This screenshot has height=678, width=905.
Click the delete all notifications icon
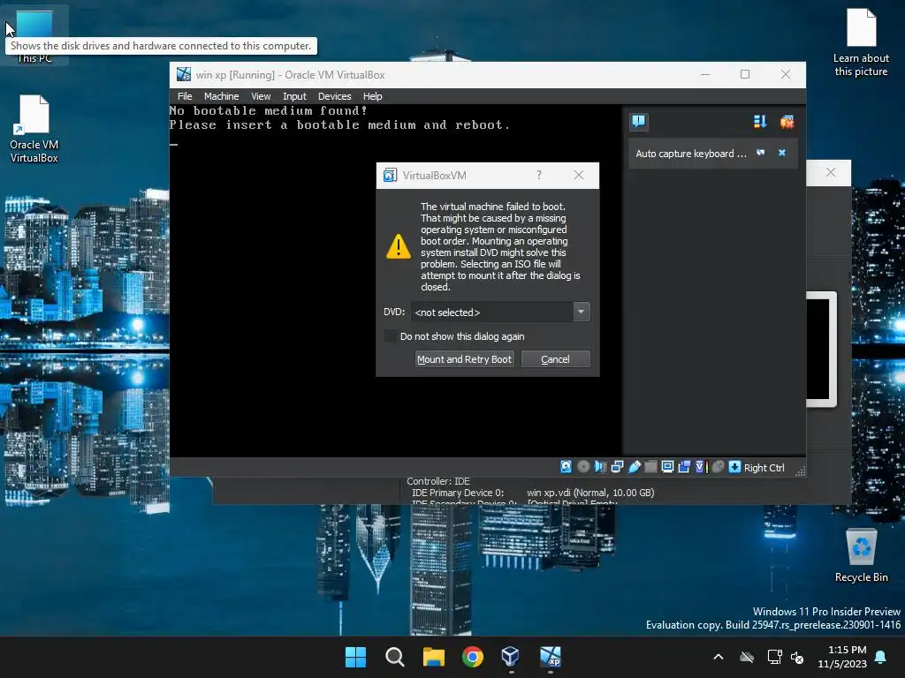[x=787, y=122]
